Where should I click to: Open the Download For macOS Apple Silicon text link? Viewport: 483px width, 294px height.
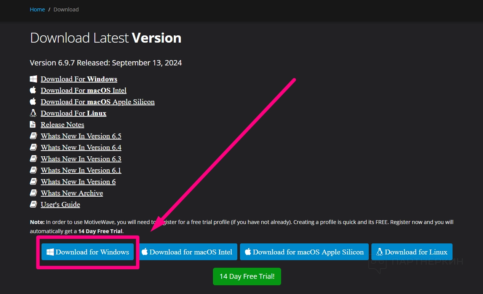pyautogui.click(x=98, y=102)
